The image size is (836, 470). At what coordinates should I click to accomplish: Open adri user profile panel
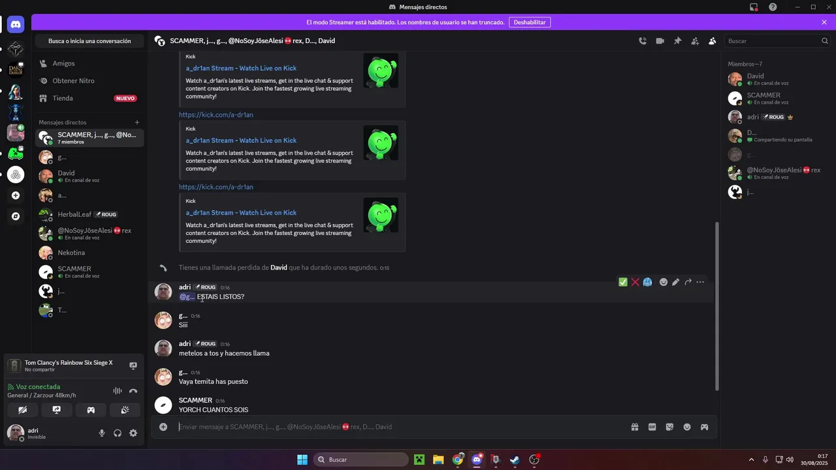pos(49,433)
